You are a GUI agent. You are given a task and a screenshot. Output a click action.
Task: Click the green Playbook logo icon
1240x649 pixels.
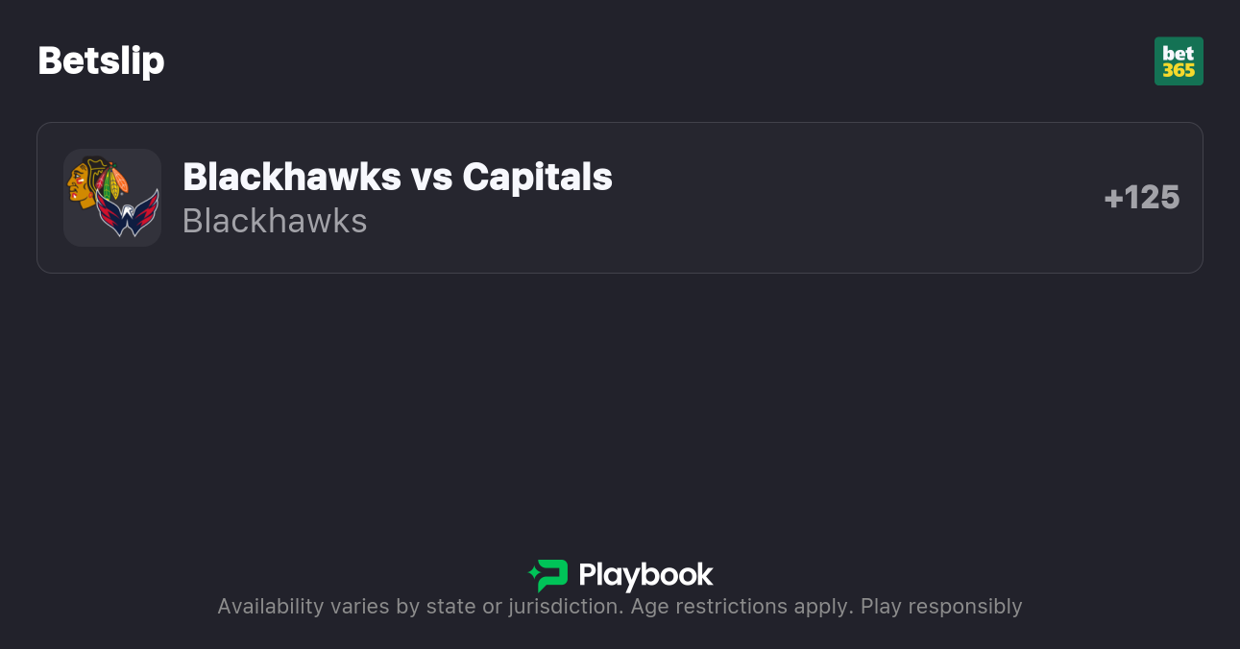pyautogui.click(x=552, y=576)
